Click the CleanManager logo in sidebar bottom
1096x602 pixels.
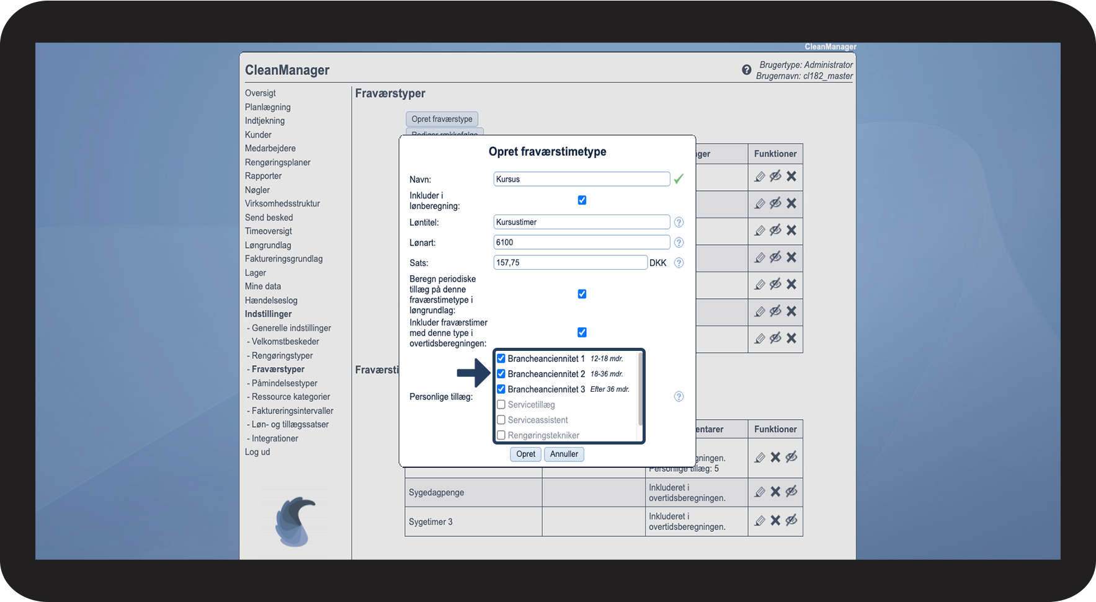pos(295,521)
